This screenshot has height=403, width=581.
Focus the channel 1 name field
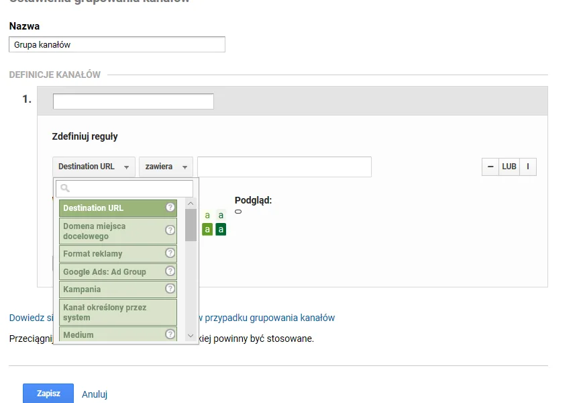coord(134,101)
